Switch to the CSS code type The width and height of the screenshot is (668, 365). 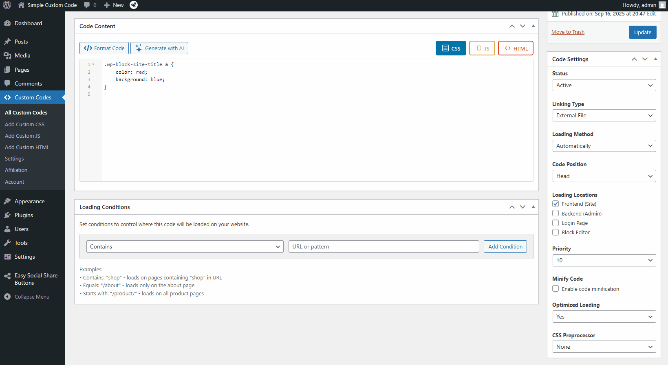[x=451, y=48]
